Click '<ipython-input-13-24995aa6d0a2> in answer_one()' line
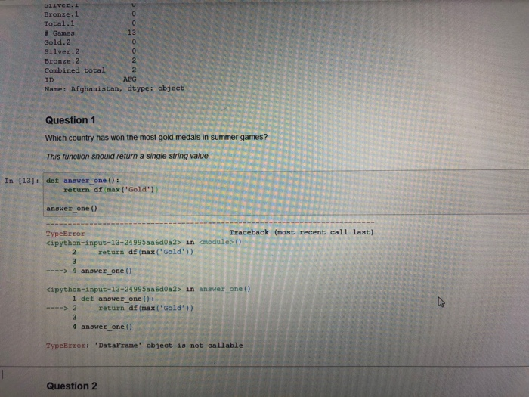529x397 pixels. [148, 290]
